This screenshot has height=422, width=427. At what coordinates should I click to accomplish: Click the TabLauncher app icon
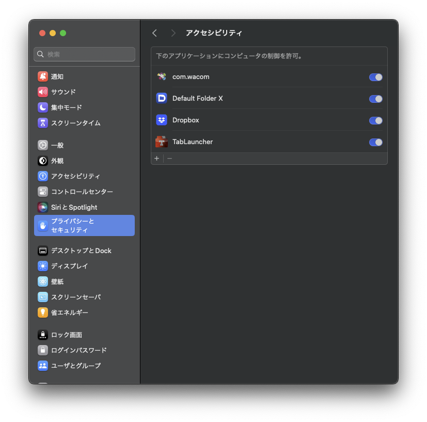click(x=162, y=142)
